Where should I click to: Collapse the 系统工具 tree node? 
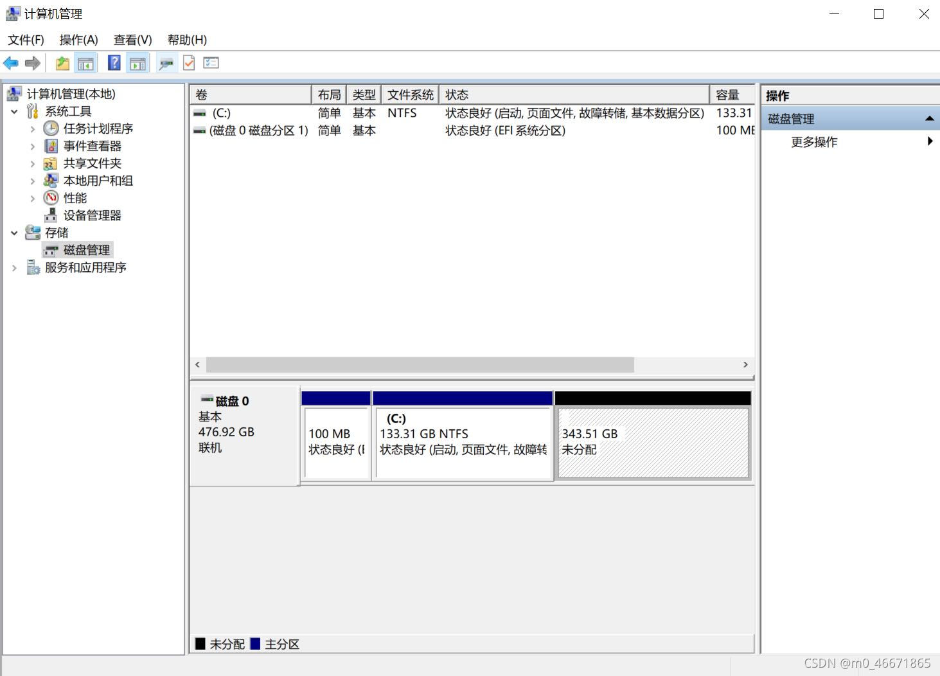[x=14, y=111]
